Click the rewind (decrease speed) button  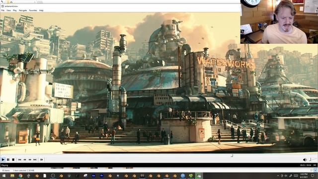click(25, 160)
